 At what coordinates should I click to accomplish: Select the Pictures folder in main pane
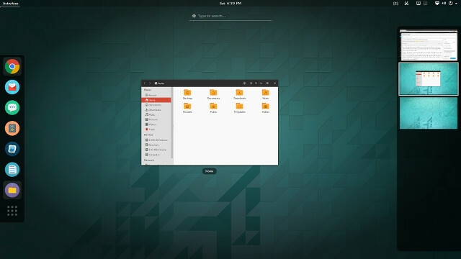point(187,108)
